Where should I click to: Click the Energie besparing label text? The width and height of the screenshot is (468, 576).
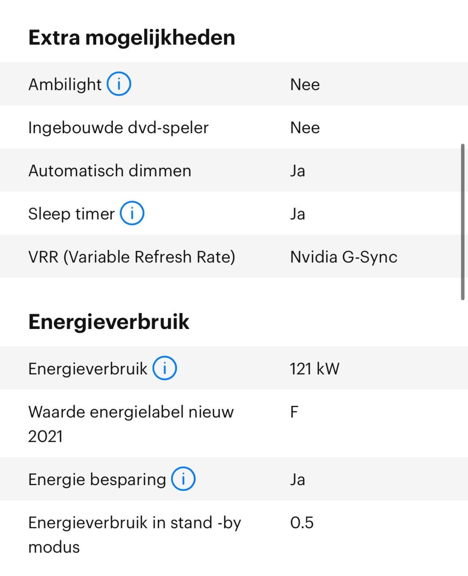(97, 479)
